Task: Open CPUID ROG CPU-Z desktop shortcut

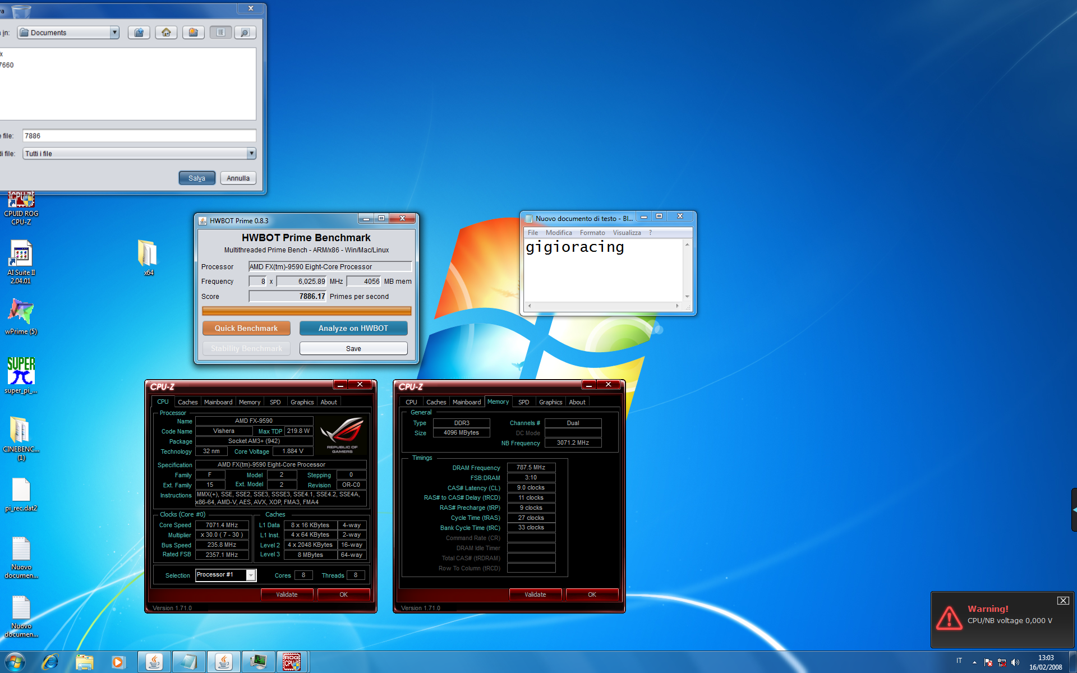Action: 21,208
